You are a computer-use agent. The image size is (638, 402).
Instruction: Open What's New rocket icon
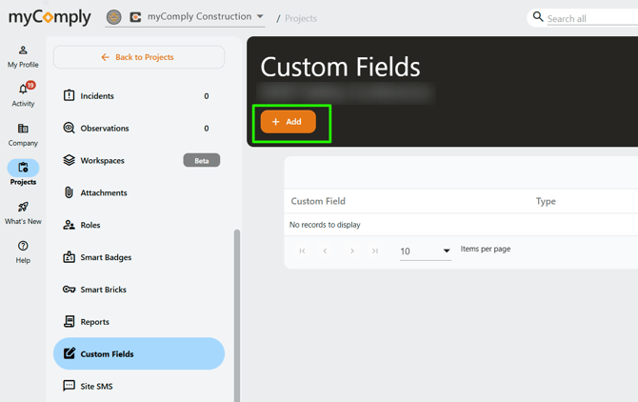(x=23, y=207)
